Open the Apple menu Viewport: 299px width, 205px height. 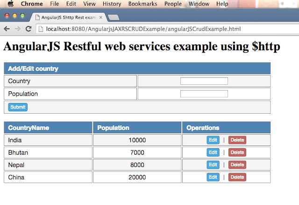(x=11, y=4)
